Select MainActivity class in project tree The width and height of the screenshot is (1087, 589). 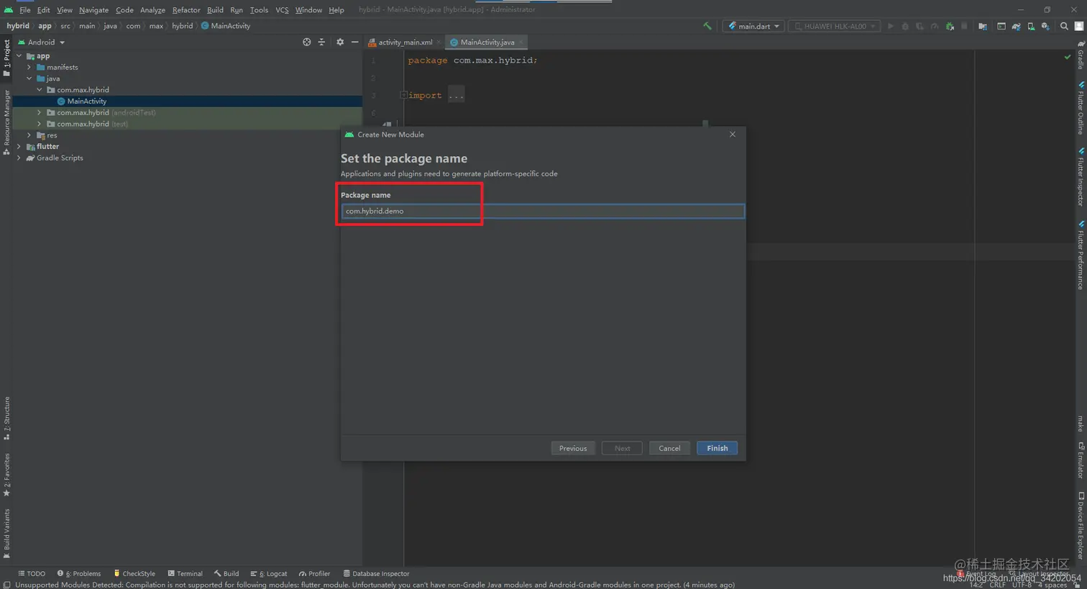coord(86,101)
